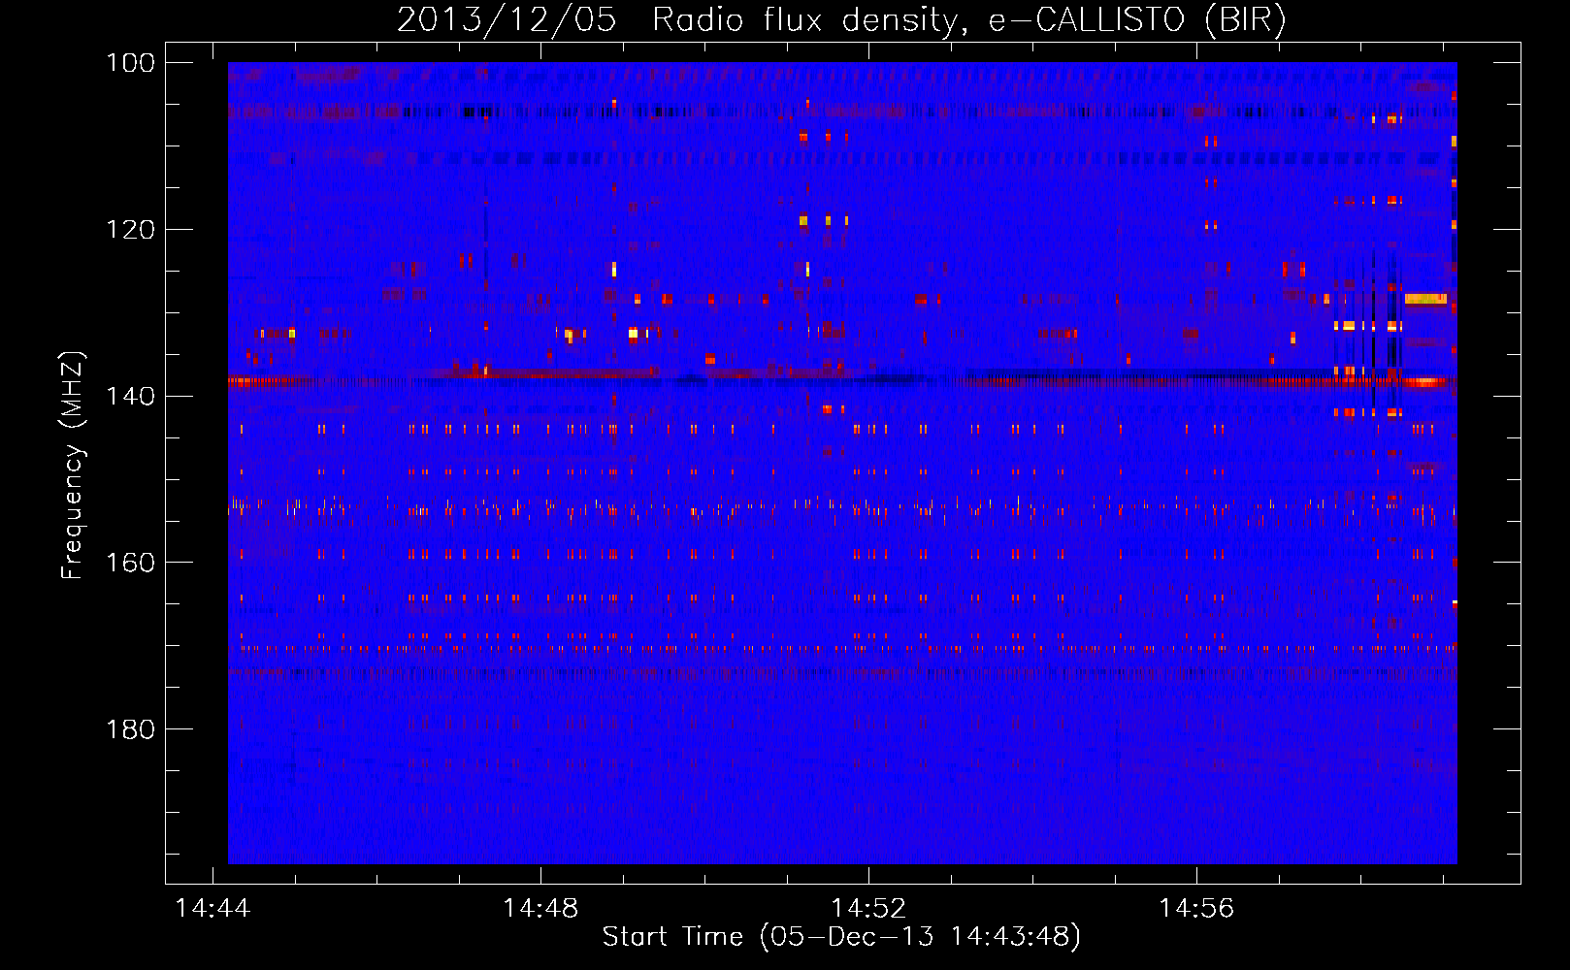Click the 100 frequency tick label
The image size is (1570, 970).
131,63
